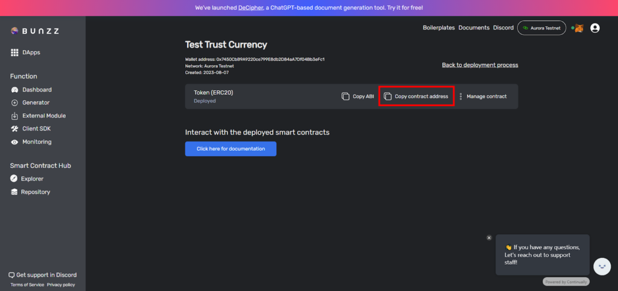Click the Copy ABI button
This screenshot has height=291, width=618.
pyautogui.click(x=357, y=96)
